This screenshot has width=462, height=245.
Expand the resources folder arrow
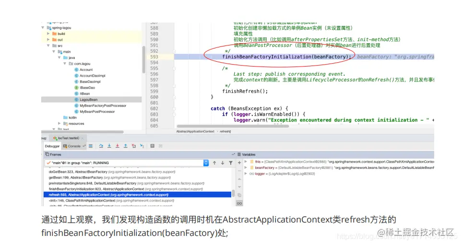(59, 123)
